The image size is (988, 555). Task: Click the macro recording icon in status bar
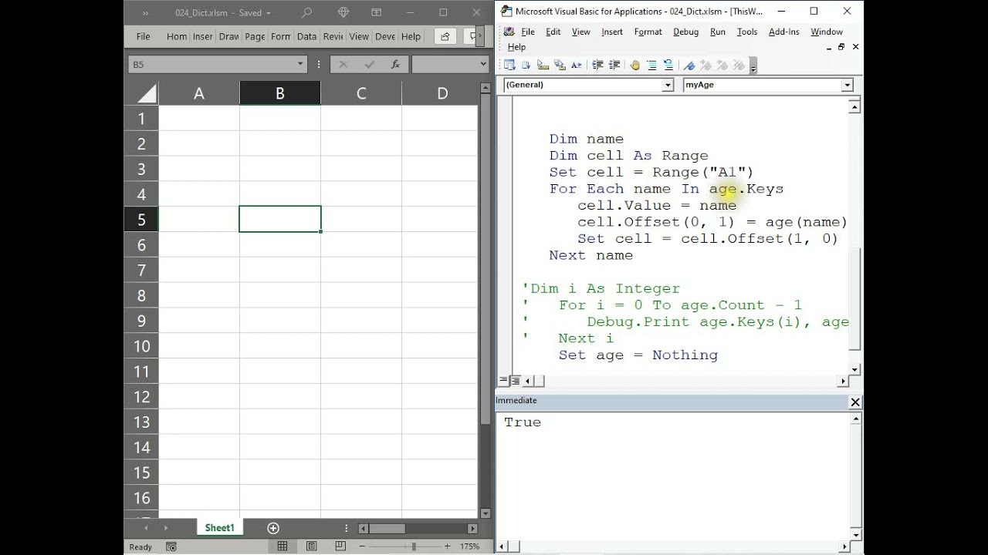[171, 547]
